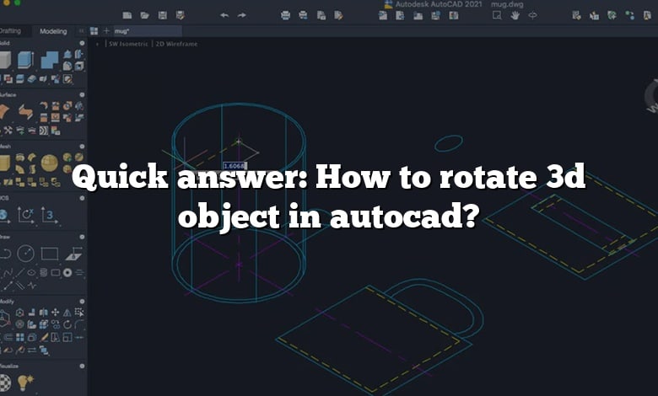Click the Open folder icon in toolbar

tap(145, 15)
